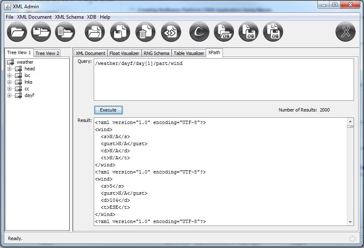The height and width of the screenshot is (248, 364).
Task: Expand the loc tree node
Action: point(9,76)
